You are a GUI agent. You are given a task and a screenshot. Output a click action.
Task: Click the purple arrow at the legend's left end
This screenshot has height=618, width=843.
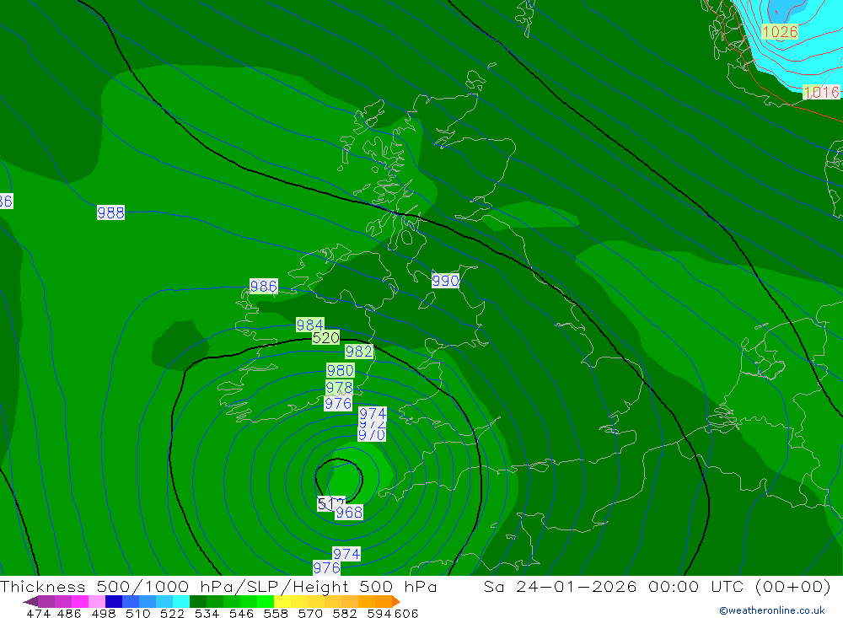[x=30, y=601]
